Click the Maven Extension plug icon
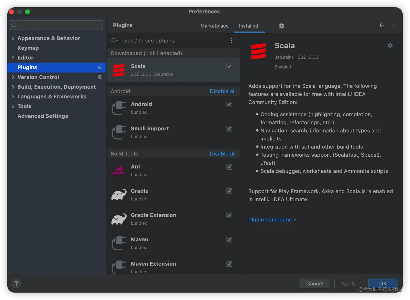The width and height of the screenshot is (410, 300). tap(119, 267)
